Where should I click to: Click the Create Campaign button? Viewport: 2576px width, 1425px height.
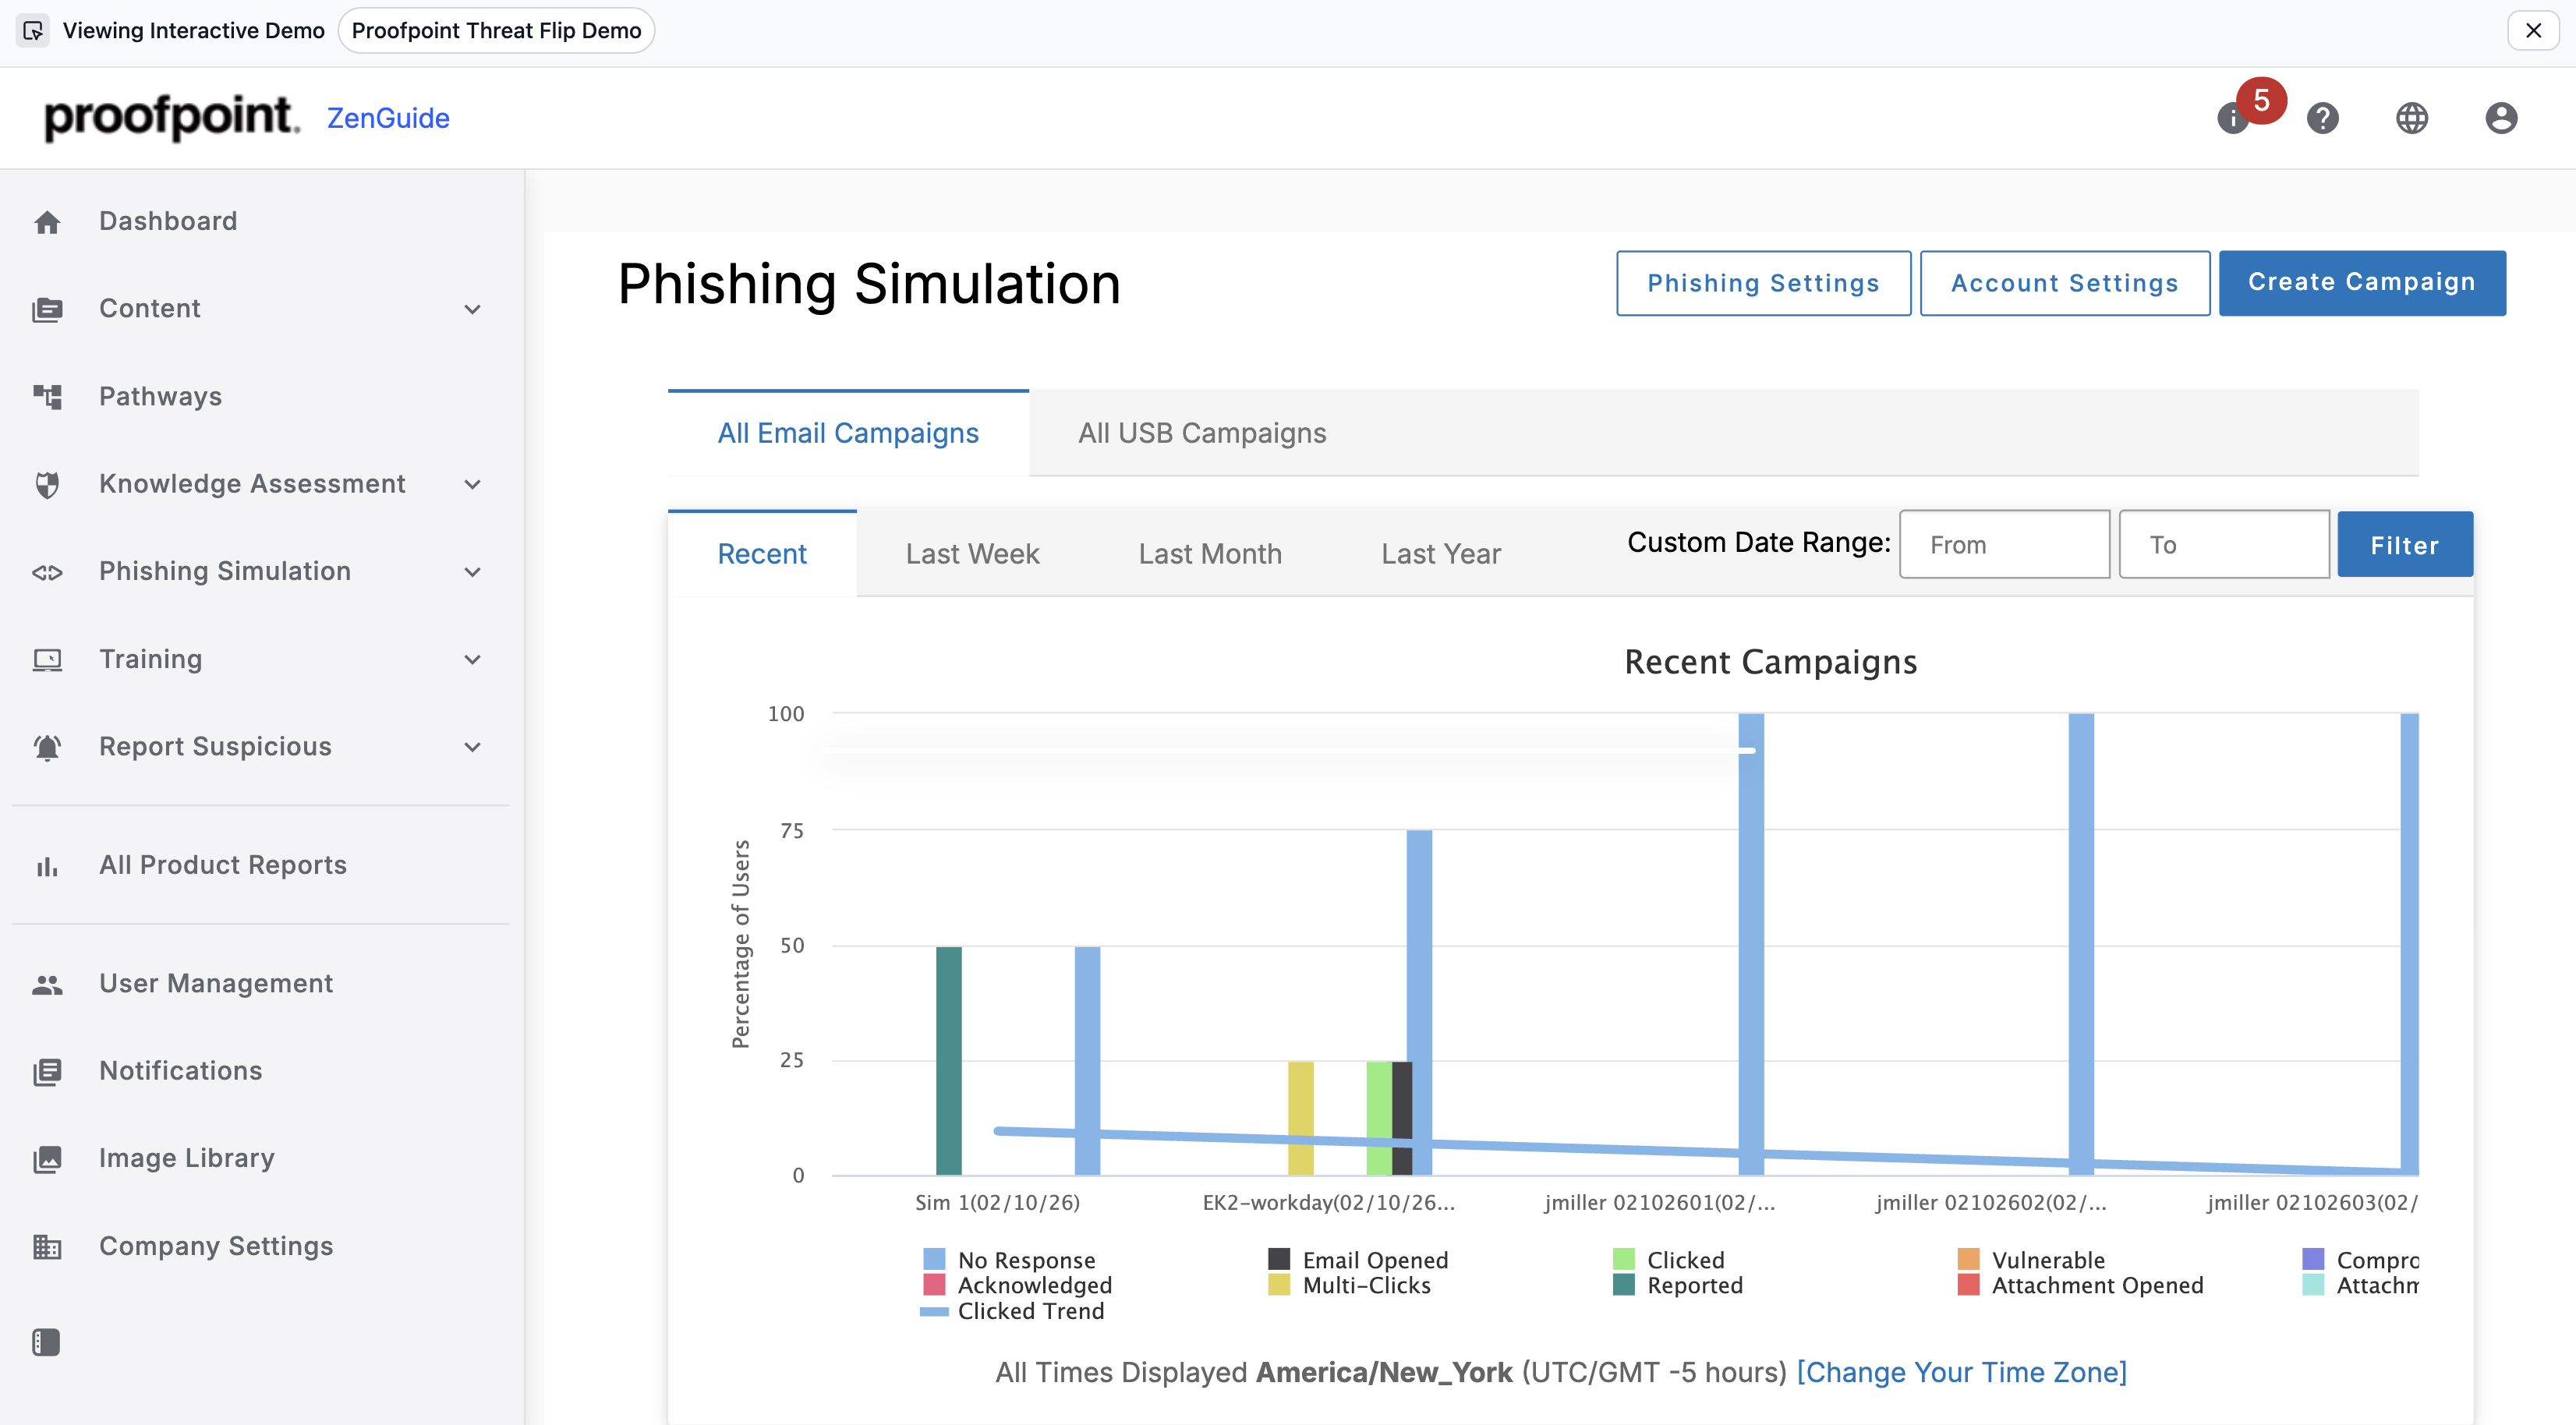pos(2361,283)
